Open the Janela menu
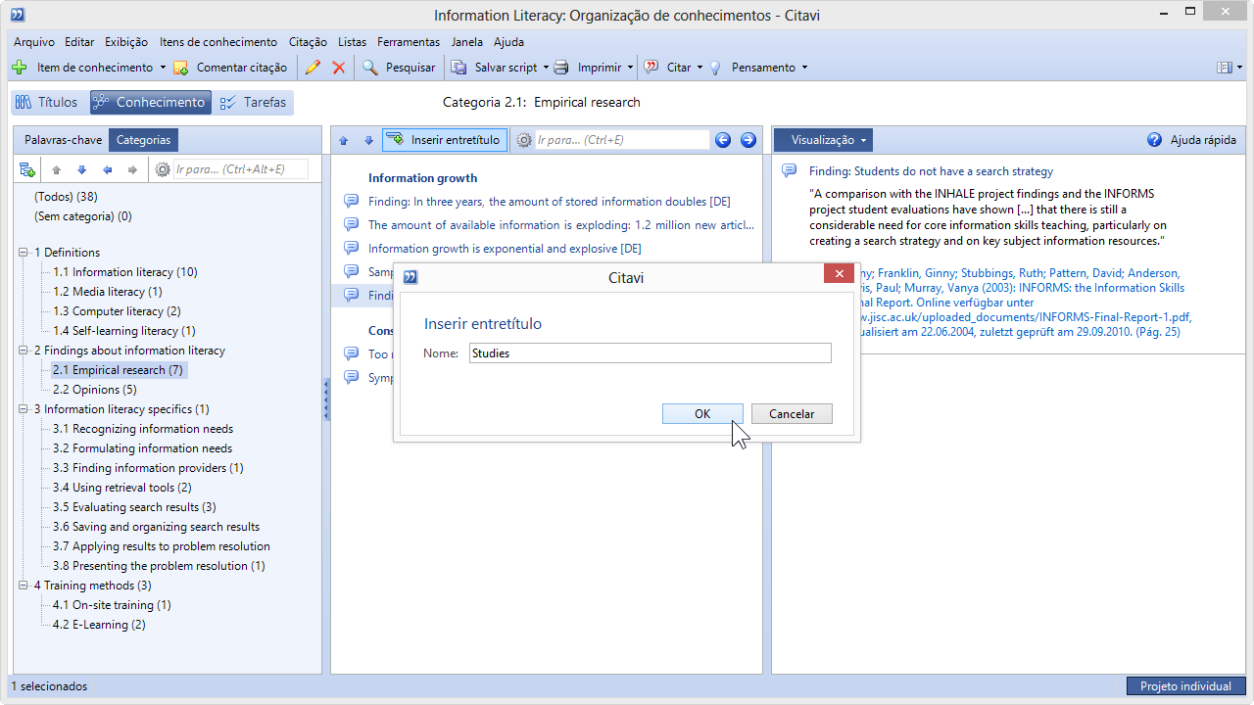Screen dimensions: 1254x705 pyautogui.click(x=466, y=42)
